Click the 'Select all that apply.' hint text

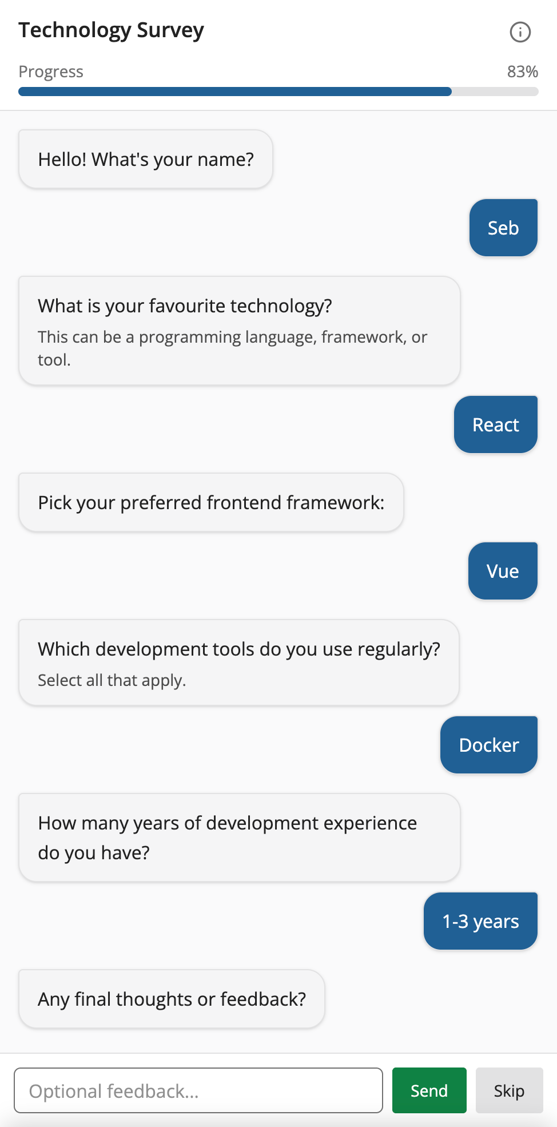coord(112,680)
